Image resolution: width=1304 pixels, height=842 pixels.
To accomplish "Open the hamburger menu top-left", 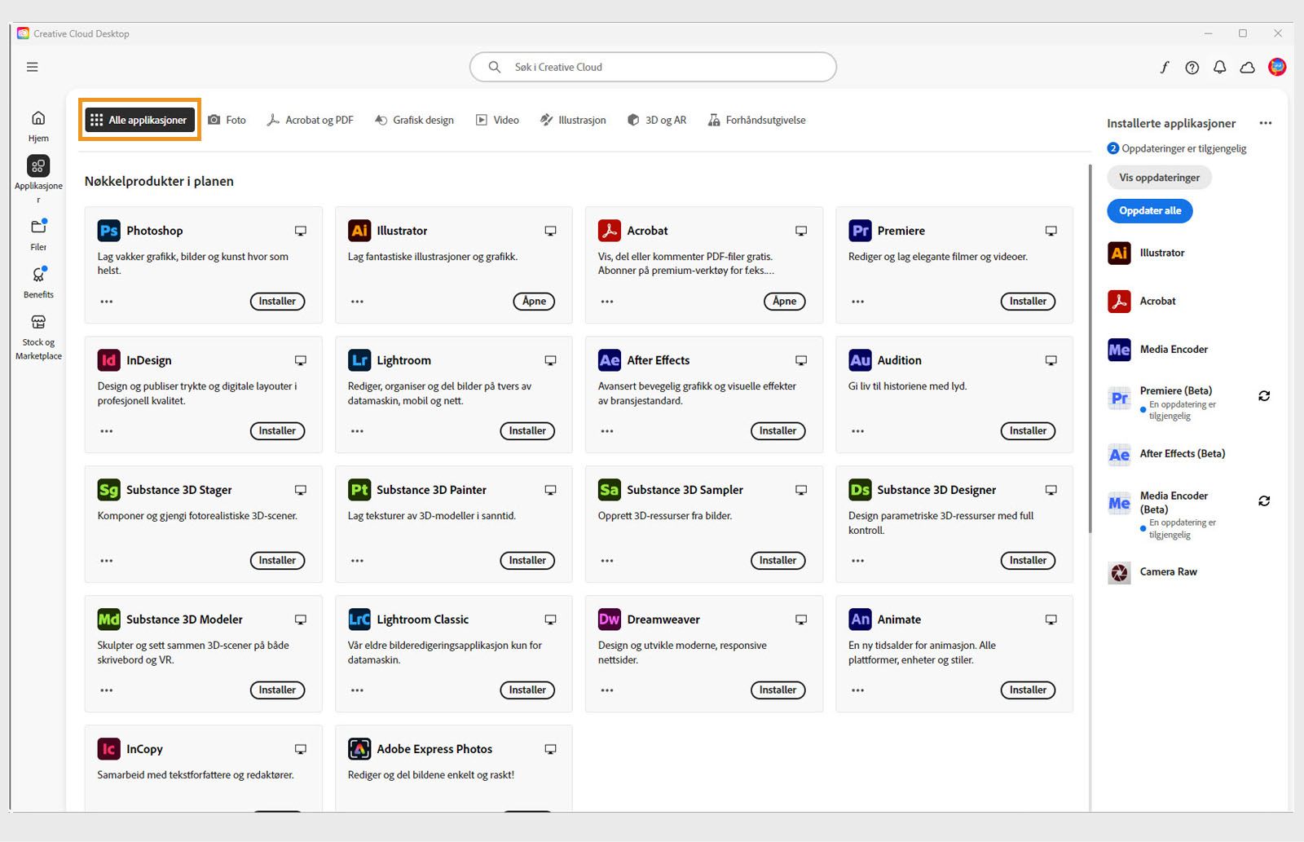I will click(x=32, y=67).
